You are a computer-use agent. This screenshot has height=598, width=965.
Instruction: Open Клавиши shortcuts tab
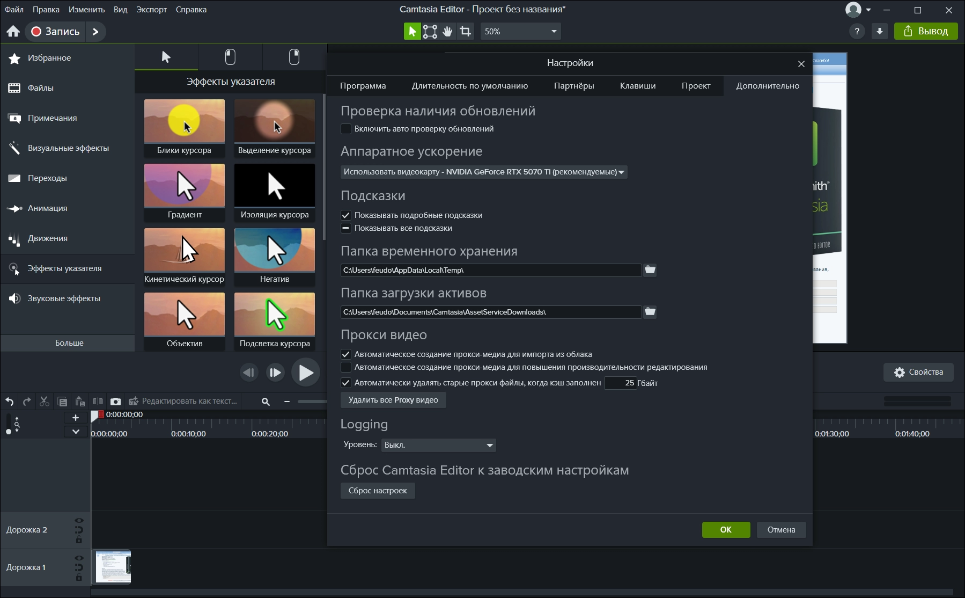point(638,86)
